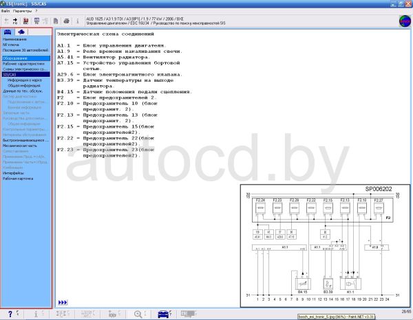Switch to the engine part tab icon
The width and height of the screenshot is (413, 320).
21,32
